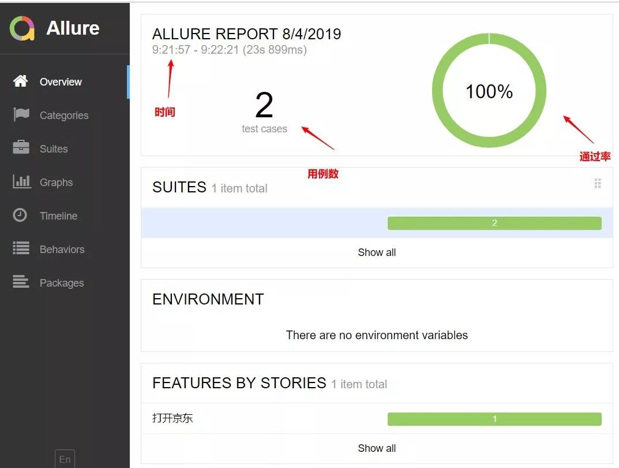Grab the Suites widget drag handle
The width and height of the screenshot is (619, 468).
[x=597, y=183]
